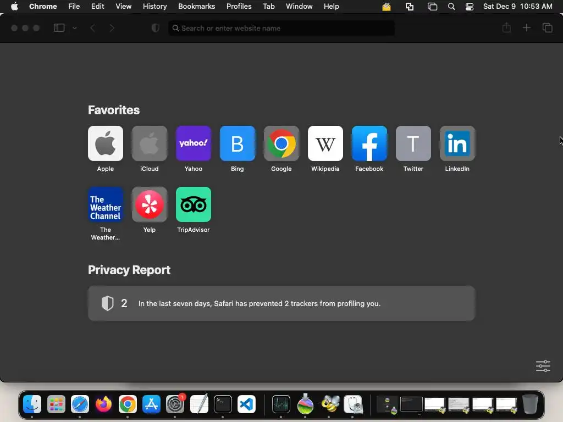The width and height of the screenshot is (563, 422).
Task: Open the iCloud favorite
Action: (150, 143)
